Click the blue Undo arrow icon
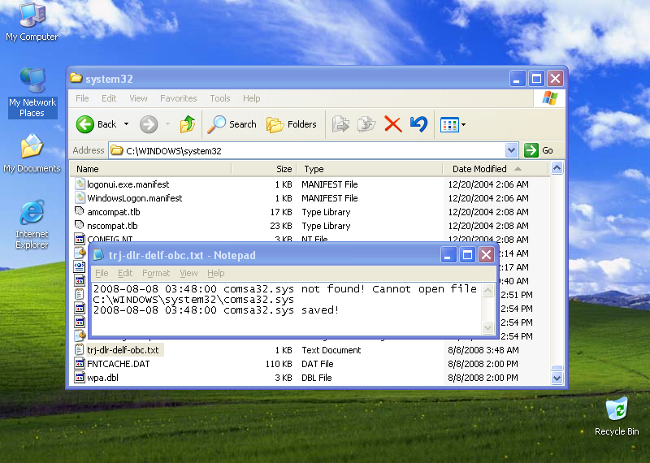Image resolution: width=650 pixels, height=463 pixels. (418, 124)
